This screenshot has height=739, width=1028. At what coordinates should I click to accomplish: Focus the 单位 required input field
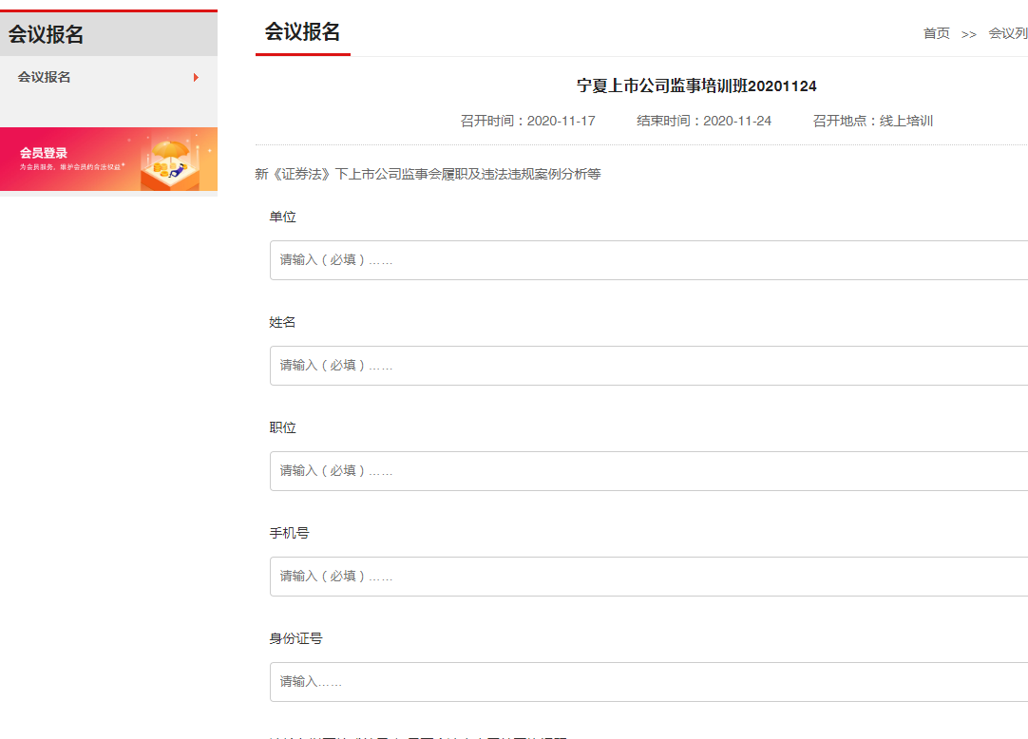tap(646, 260)
